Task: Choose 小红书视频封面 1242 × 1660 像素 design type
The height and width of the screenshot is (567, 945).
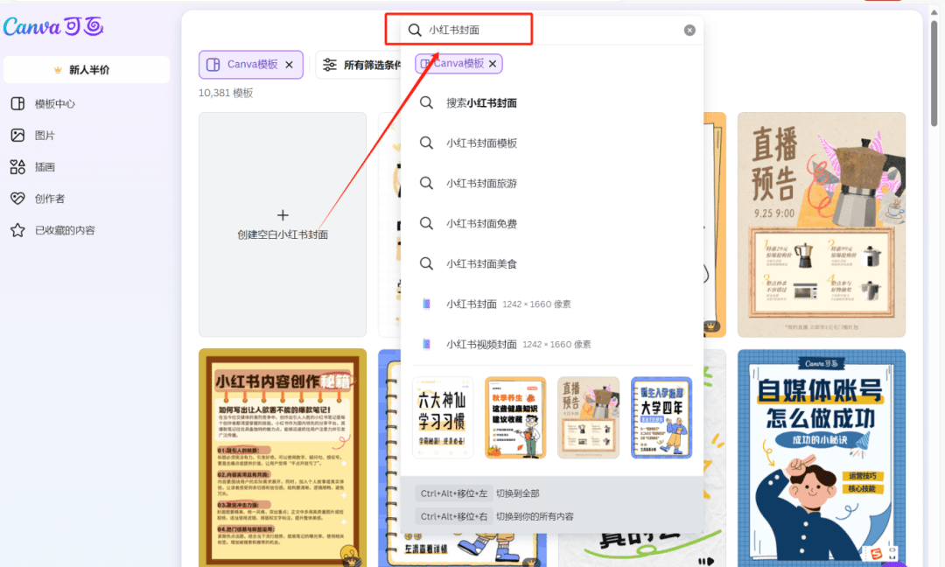Action: tap(551, 344)
